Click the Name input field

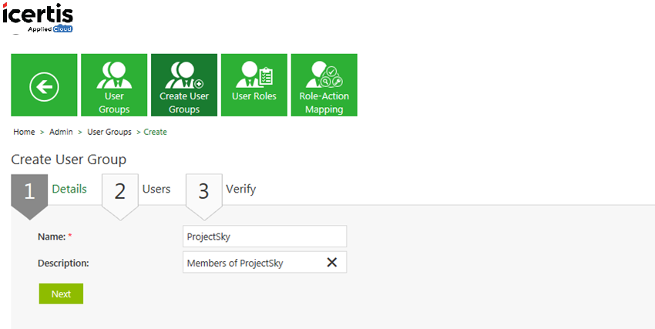pos(265,237)
